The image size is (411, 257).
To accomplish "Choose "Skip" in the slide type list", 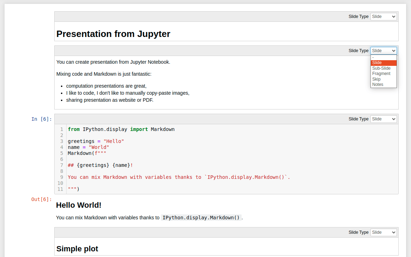I will (x=376, y=79).
